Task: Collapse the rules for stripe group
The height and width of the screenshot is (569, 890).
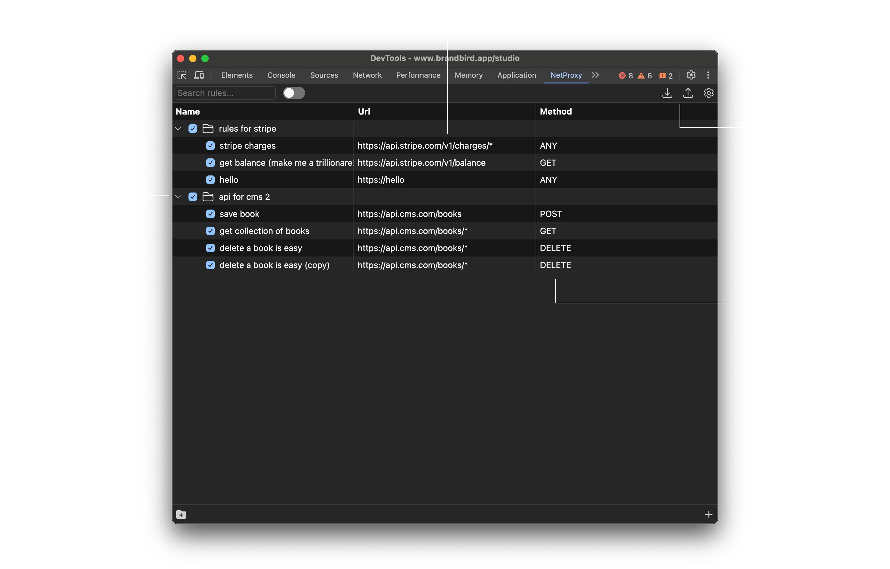Action: (x=178, y=129)
